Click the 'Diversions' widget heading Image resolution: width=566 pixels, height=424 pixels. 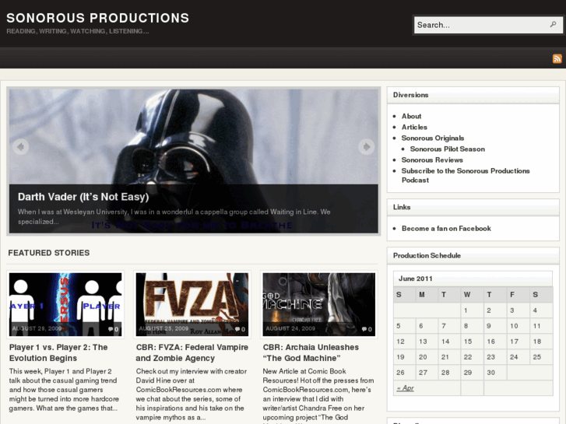click(x=410, y=95)
